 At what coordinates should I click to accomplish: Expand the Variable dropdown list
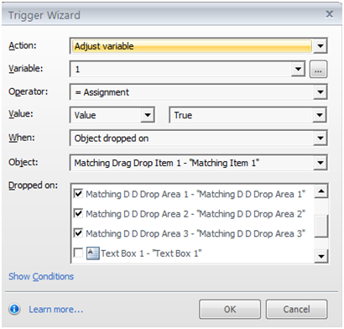[298, 69]
